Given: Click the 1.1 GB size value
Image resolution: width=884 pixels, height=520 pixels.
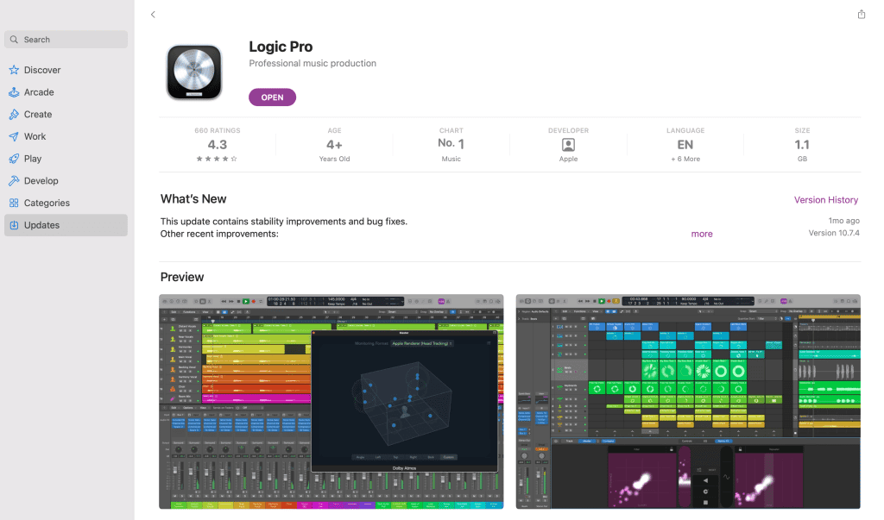Looking at the screenshot, I should point(802,145).
